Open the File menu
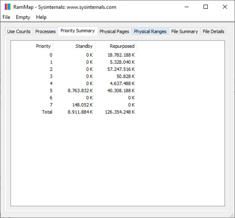The height and width of the screenshot is (218, 235). (6, 17)
